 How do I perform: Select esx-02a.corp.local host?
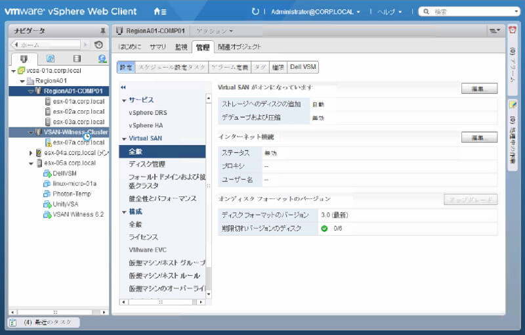pos(79,112)
